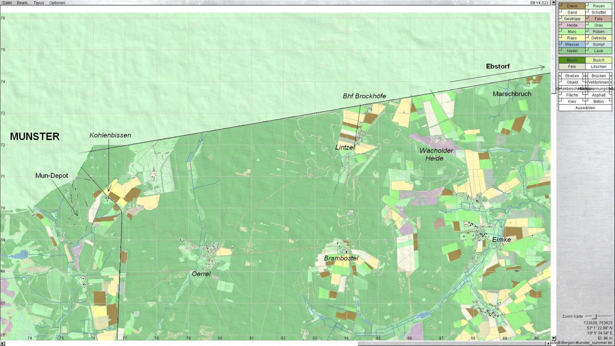Open the Optionen menu
Viewport: 615px width, 346px height.
click(x=57, y=3)
